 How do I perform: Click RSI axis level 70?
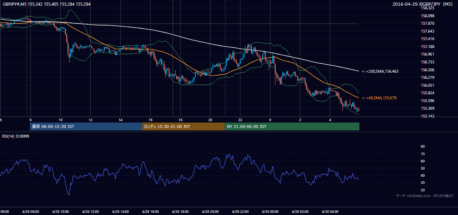[x=423, y=154]
